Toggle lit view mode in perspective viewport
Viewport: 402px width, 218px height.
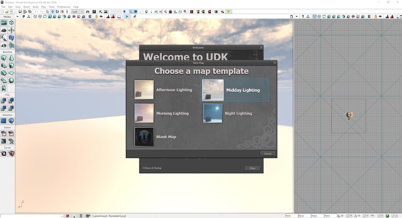(x=50, y=17)
